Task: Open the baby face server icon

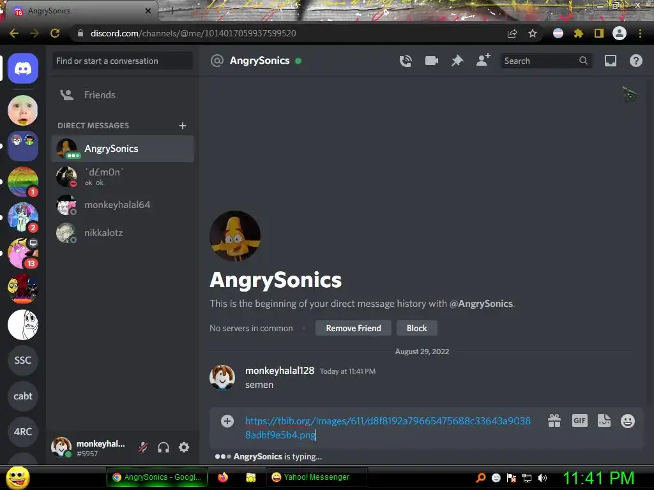Action: click(x=23, y=110)
